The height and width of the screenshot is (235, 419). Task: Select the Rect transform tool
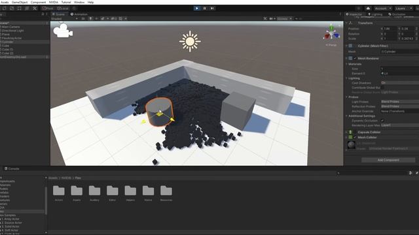coord(19,8)
